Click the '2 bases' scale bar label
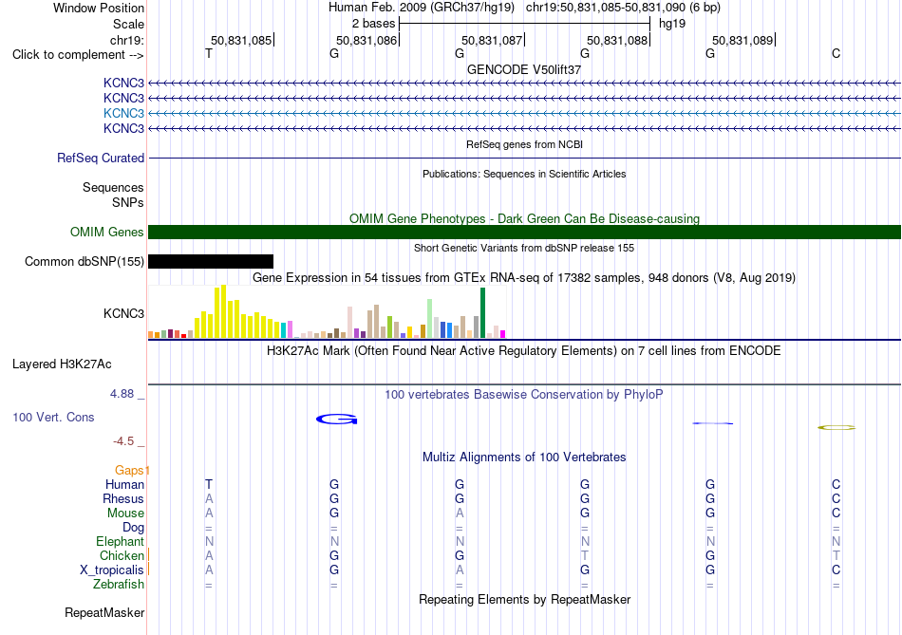The width and height of the screenshot is (902, 635). point(374,24)
